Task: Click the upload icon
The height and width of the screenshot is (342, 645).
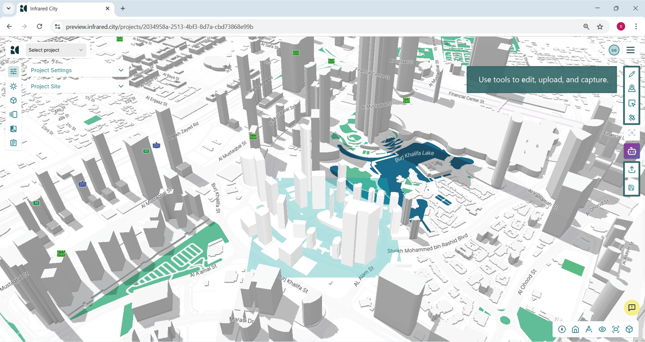Action: 632,169
